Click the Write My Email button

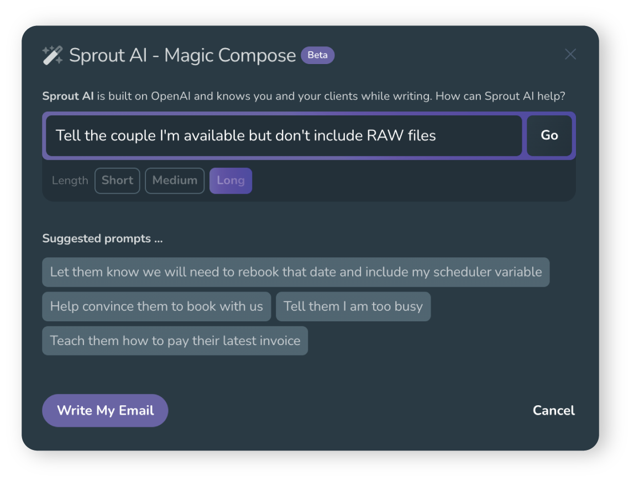[x=105, y=410]
